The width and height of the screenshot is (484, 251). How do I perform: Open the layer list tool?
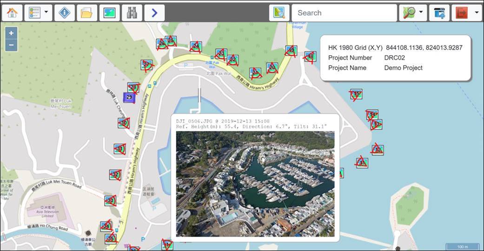click(34, 13)
